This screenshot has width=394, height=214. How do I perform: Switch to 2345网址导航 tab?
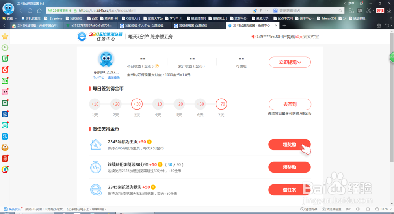(x=36, y=25)
